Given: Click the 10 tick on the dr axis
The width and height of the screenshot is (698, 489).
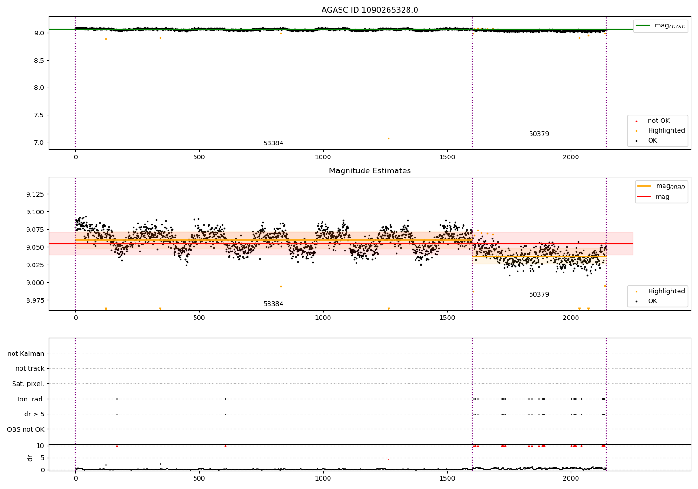Looking at the screenshot, I should 40,446.
